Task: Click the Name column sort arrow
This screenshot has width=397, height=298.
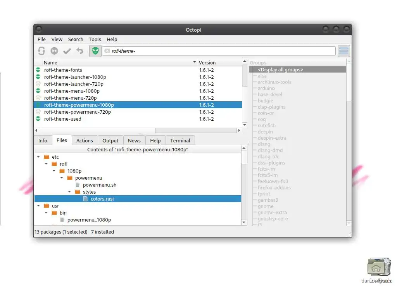Action: point(195,62)
